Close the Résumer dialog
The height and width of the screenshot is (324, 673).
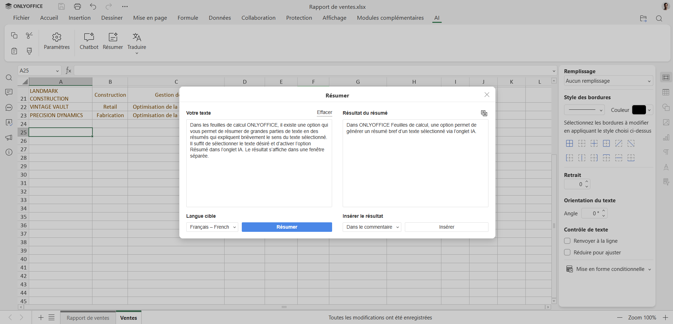click(487, 95)
